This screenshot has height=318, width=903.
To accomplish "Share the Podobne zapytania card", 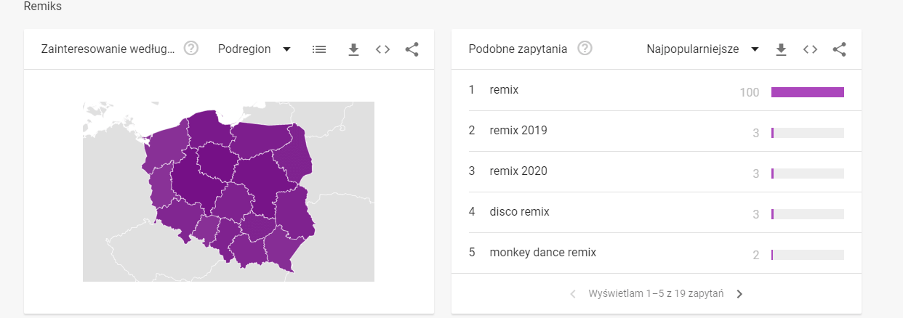I will [x=839, y=49].
